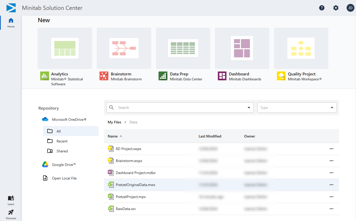356x221 pixels.
Task: Click the PretzelProject.mpx file icon
Action: [111, 197]
